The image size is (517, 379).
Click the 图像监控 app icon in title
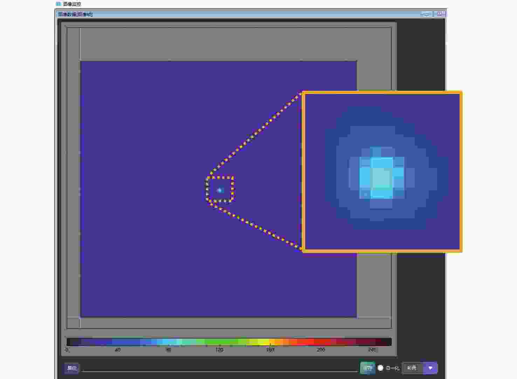(x=58, y=4)
